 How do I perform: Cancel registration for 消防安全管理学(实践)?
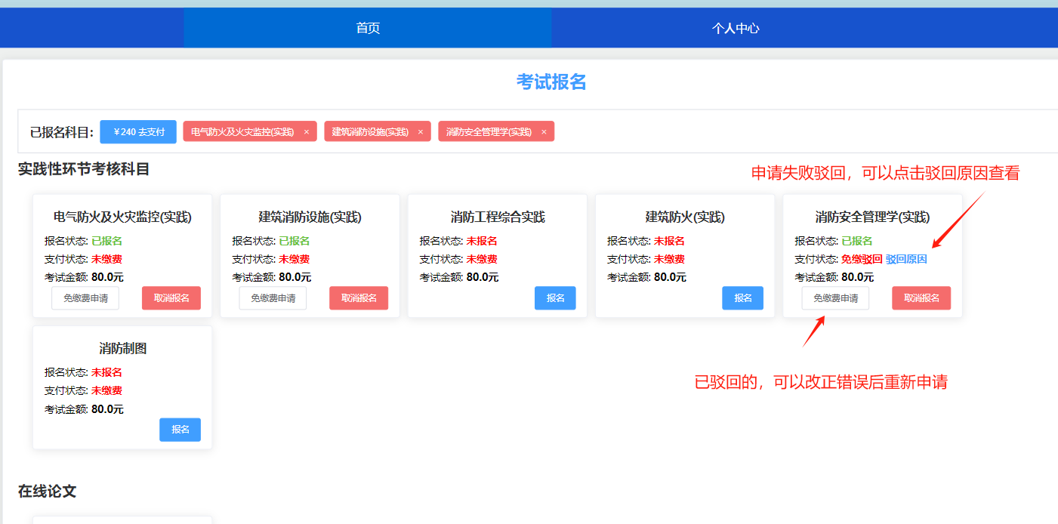point(921,298)
